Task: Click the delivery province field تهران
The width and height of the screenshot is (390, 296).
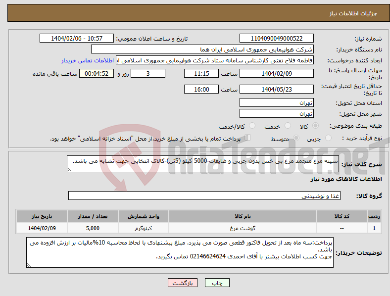Action: [277, 102]
